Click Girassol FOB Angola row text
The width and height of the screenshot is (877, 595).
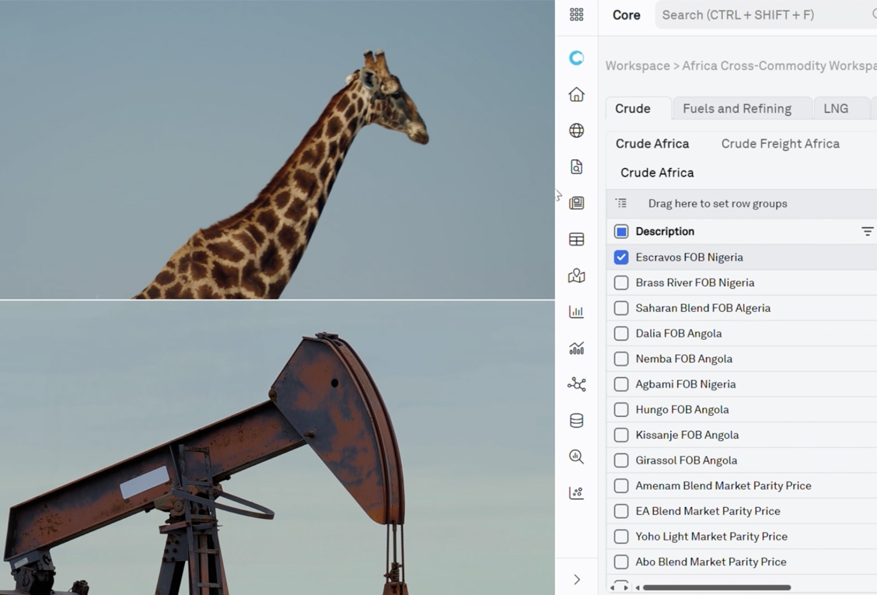(687, 460)
